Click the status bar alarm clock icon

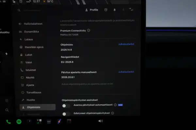[21, 2]
